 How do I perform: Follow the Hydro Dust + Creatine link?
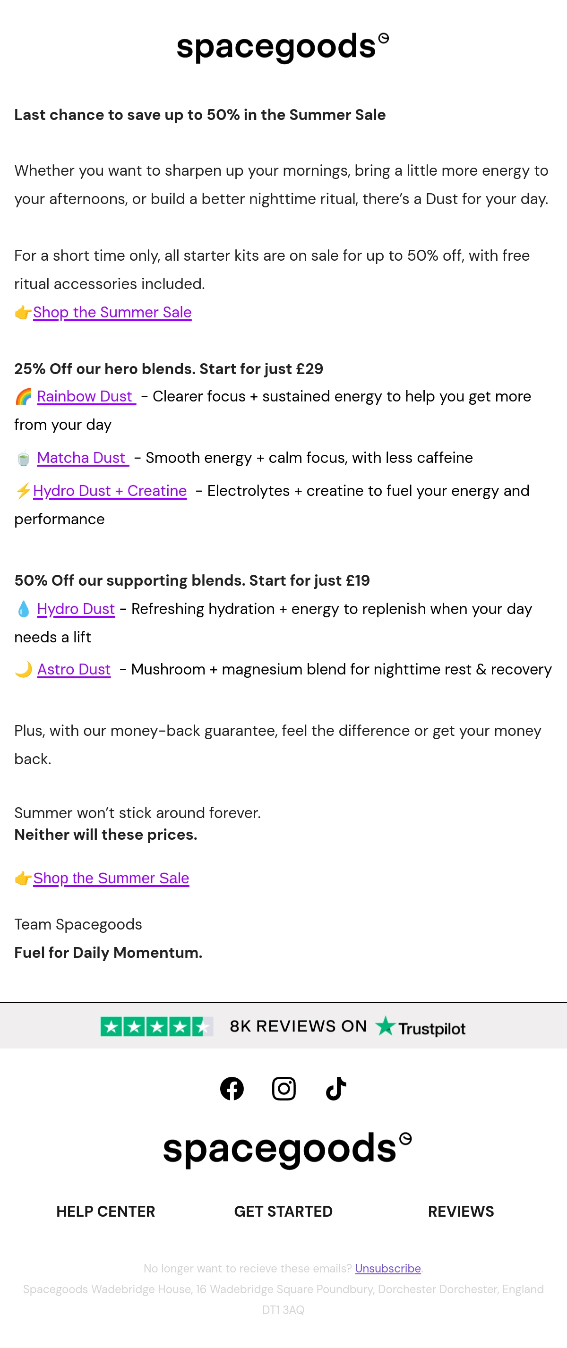pyautogui.click(x=110, y=491)
